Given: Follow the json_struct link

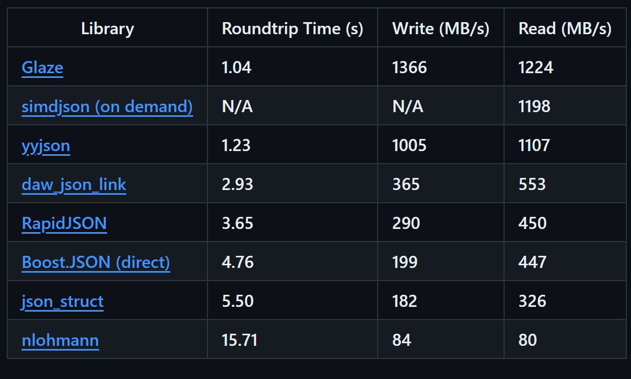Looking at the screenshot, I should click(62, 301).
